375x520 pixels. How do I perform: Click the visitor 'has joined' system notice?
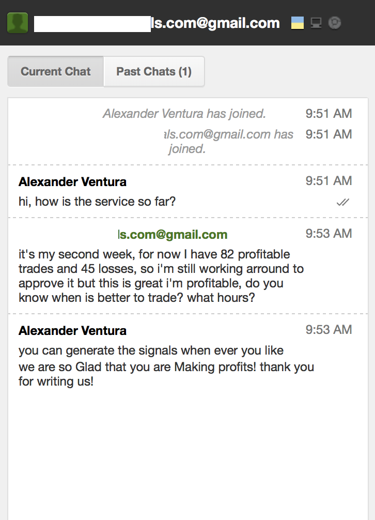tap(229, 142)
